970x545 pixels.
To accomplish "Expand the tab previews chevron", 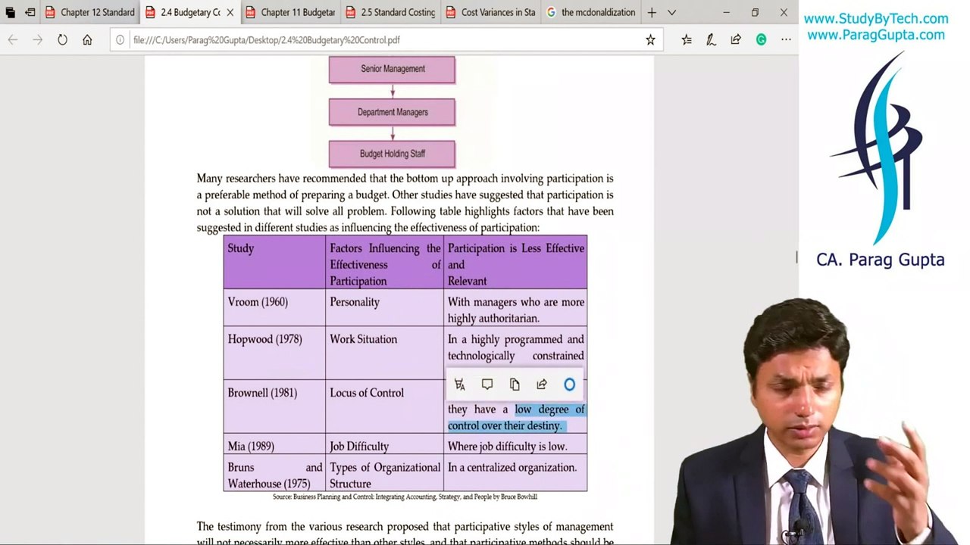I will click(x=671, y=12).
